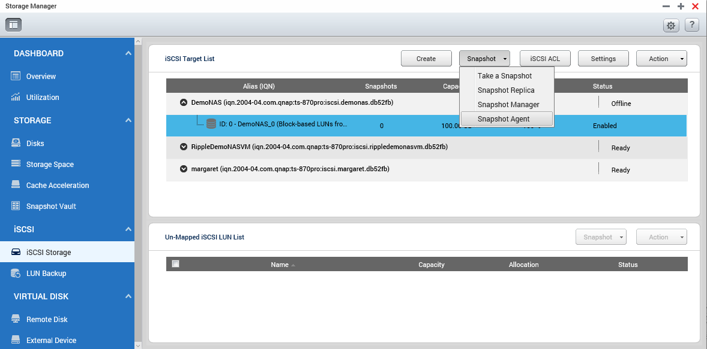Open the Action dropdown in Un-Mapped LUN List
This screenshot has height=349, width=707.
661,237
